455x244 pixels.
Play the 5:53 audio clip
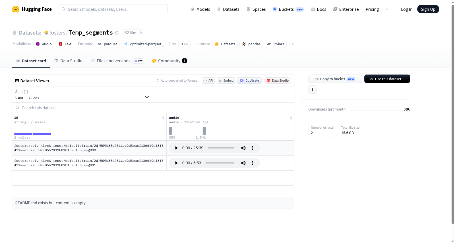pyautogui.click(x=176, y=163)
